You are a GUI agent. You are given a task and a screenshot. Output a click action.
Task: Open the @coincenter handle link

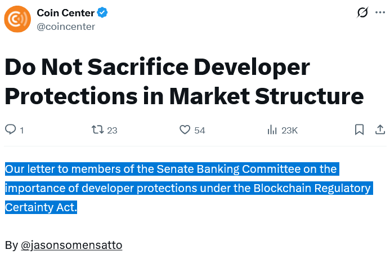tap(66, 26)
